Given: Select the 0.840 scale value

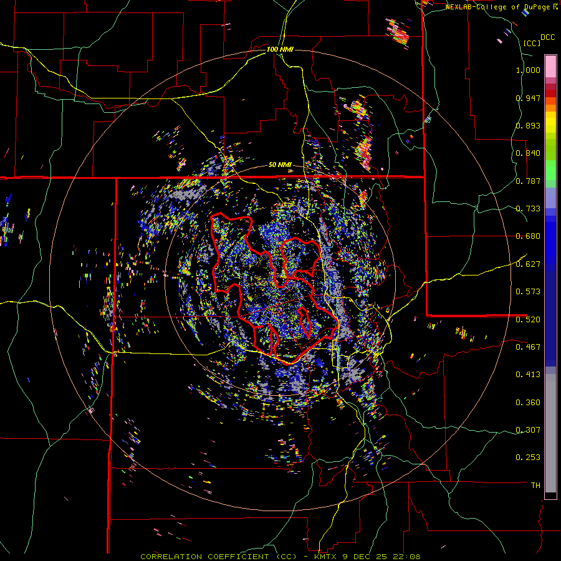Looking at the screenshot, I should pyautogui.click(x=528, y=153).
